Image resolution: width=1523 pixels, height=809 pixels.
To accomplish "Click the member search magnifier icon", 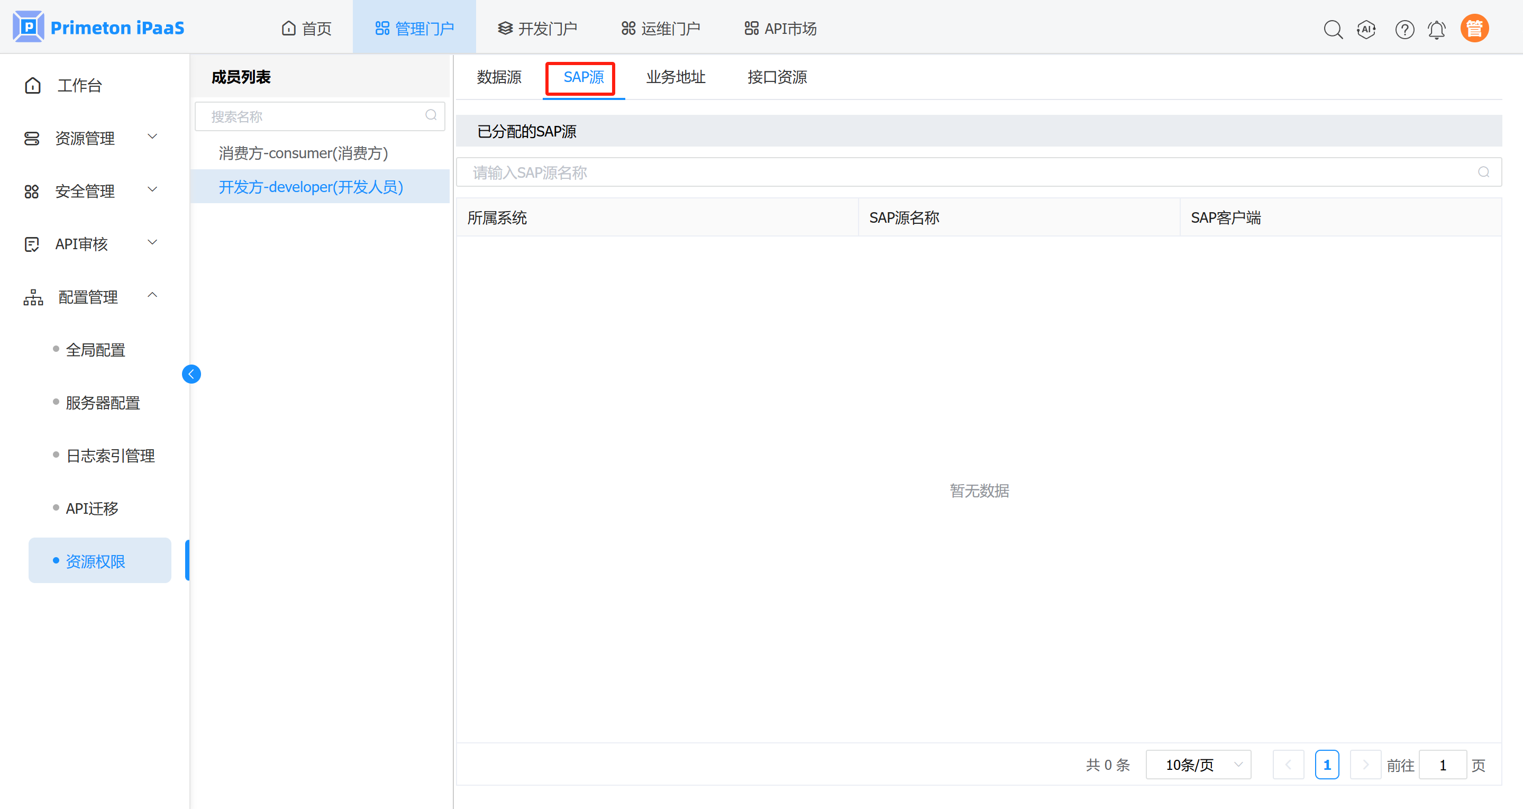I will coord(431,115).
